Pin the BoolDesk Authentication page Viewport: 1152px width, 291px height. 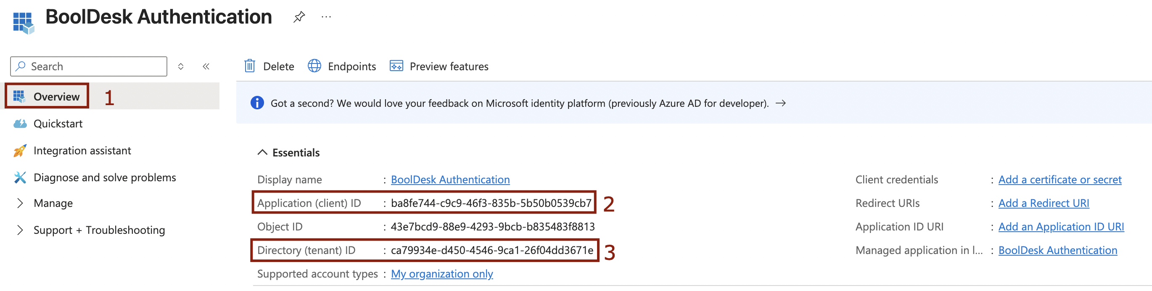tap(299, 17)
